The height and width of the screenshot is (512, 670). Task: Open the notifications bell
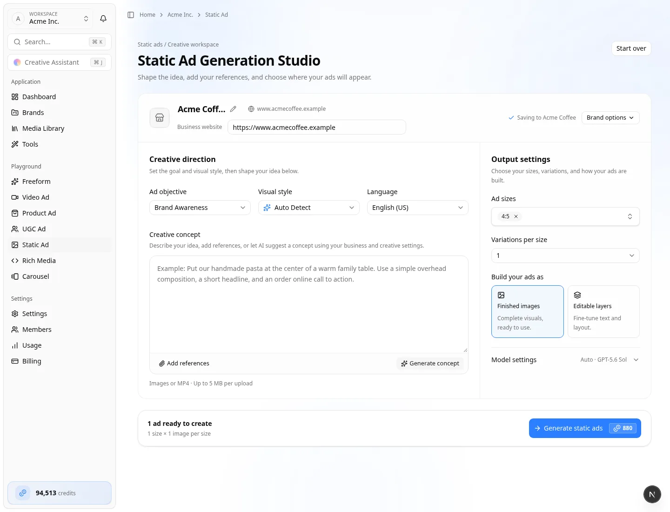coord(103,19)
